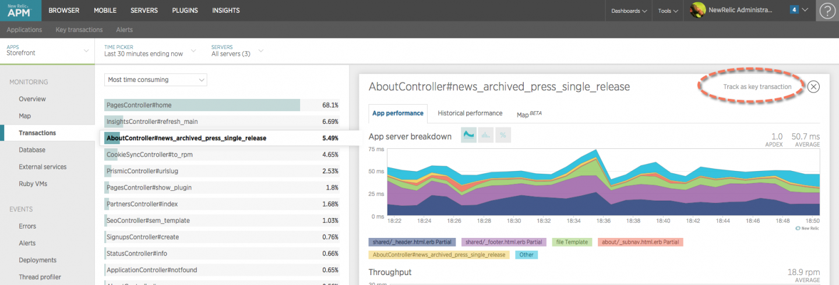This screenshot has height=285, width=839.
Task: Select PrismicController#urlslug transaction row
Action: 222,171
